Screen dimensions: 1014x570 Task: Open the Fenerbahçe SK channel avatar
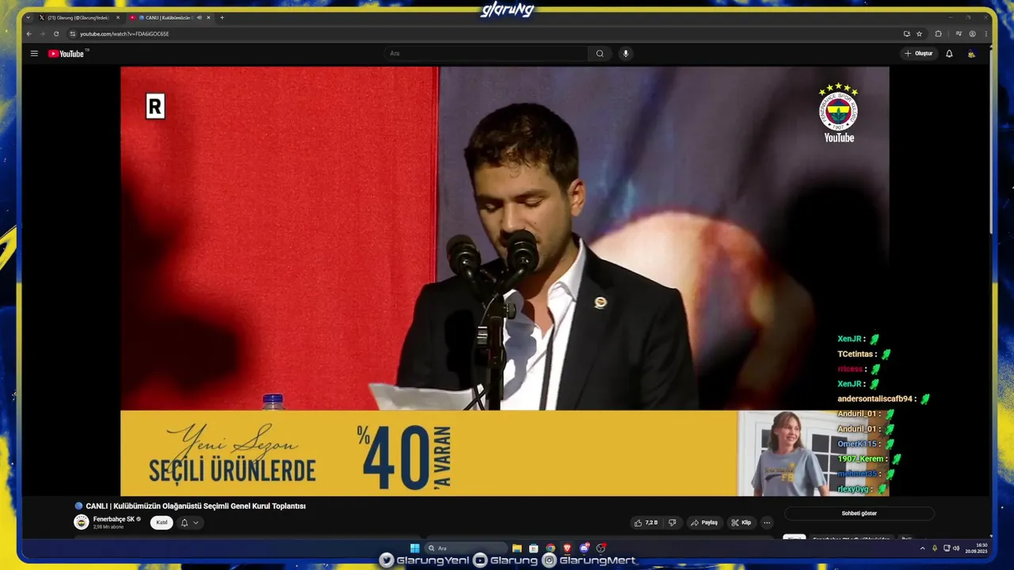click(x=81, y=522)
